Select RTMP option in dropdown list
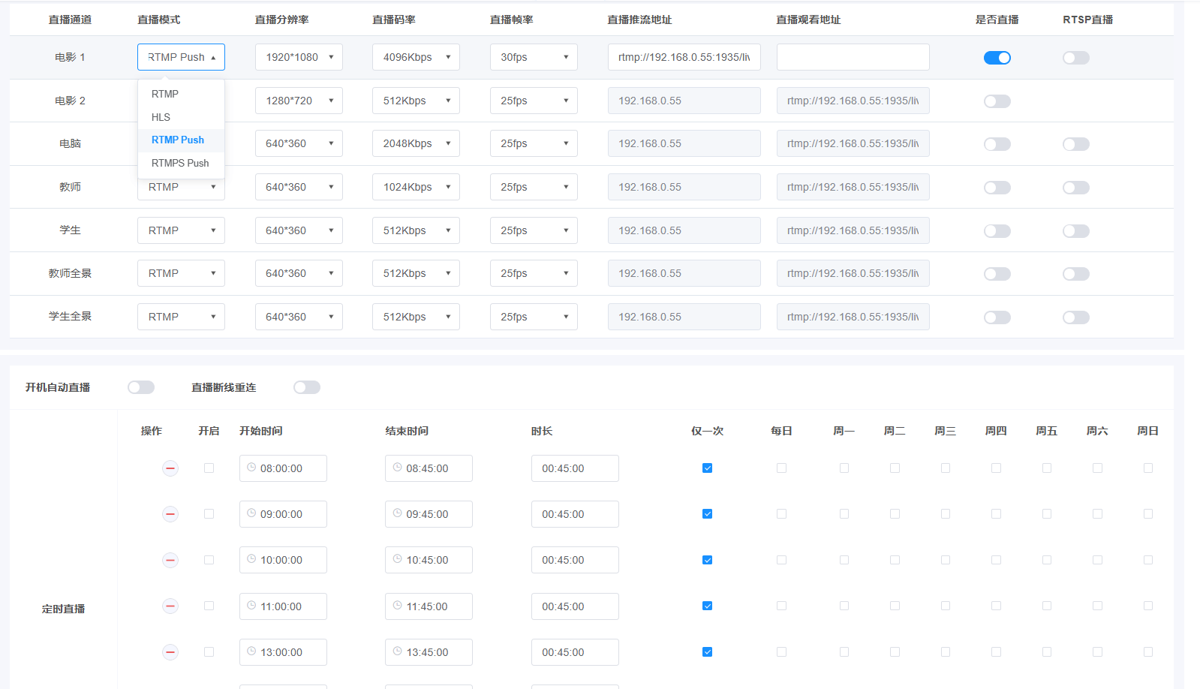1200x689 pixels. 181,94
